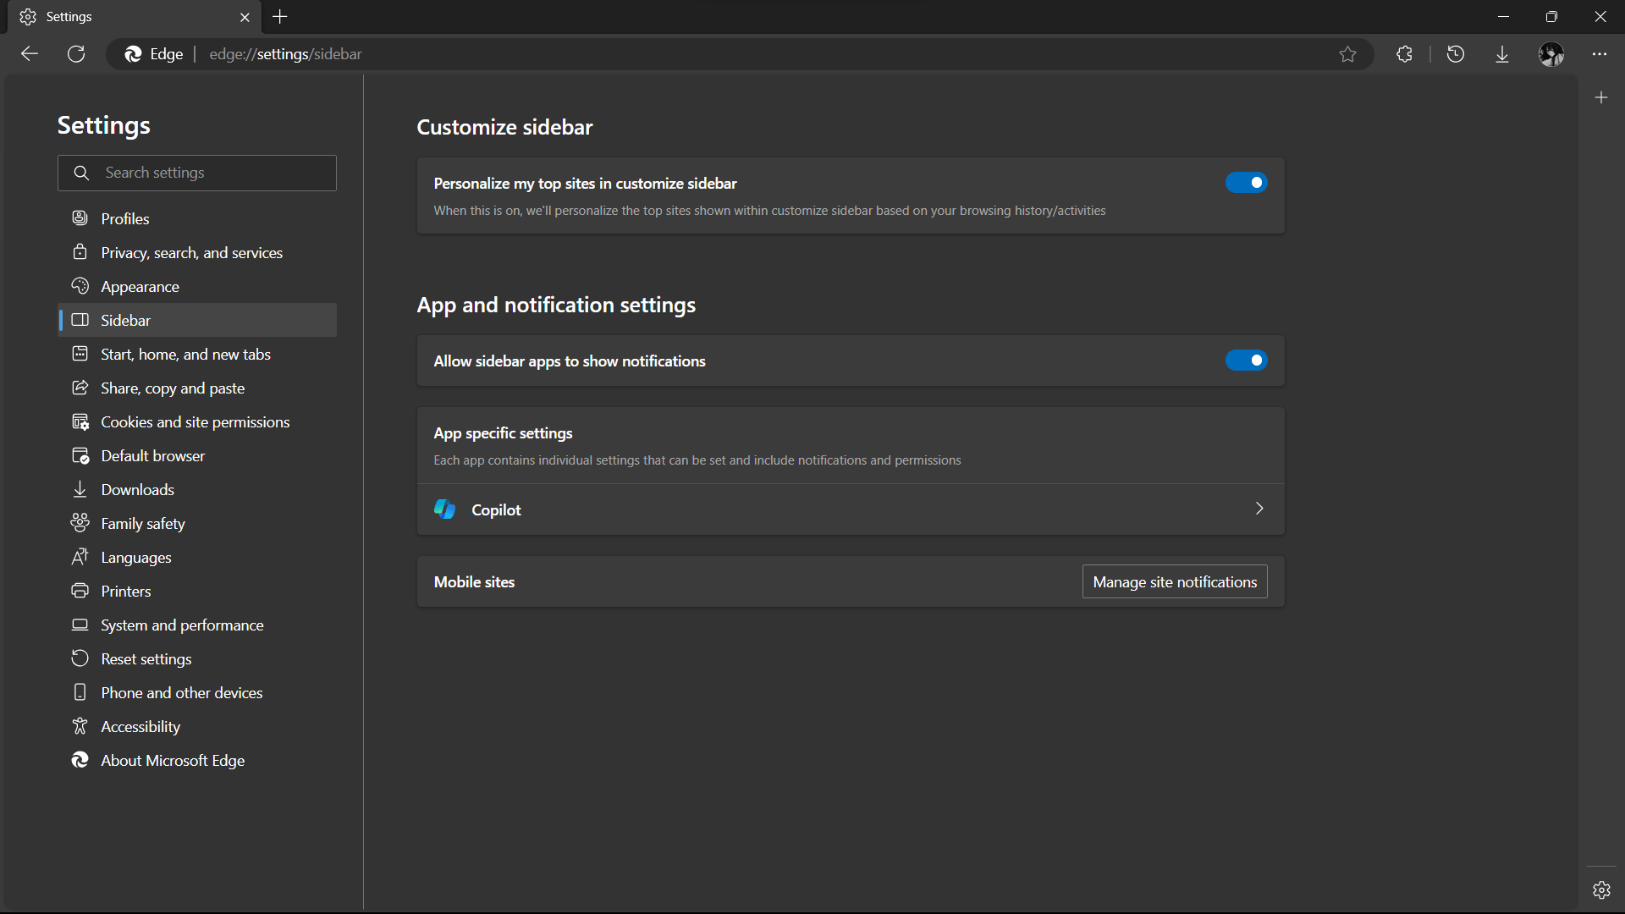Screen dimensions: 1625x914
Task: Click the address bar URL
Action: click(x=285, y=54)
